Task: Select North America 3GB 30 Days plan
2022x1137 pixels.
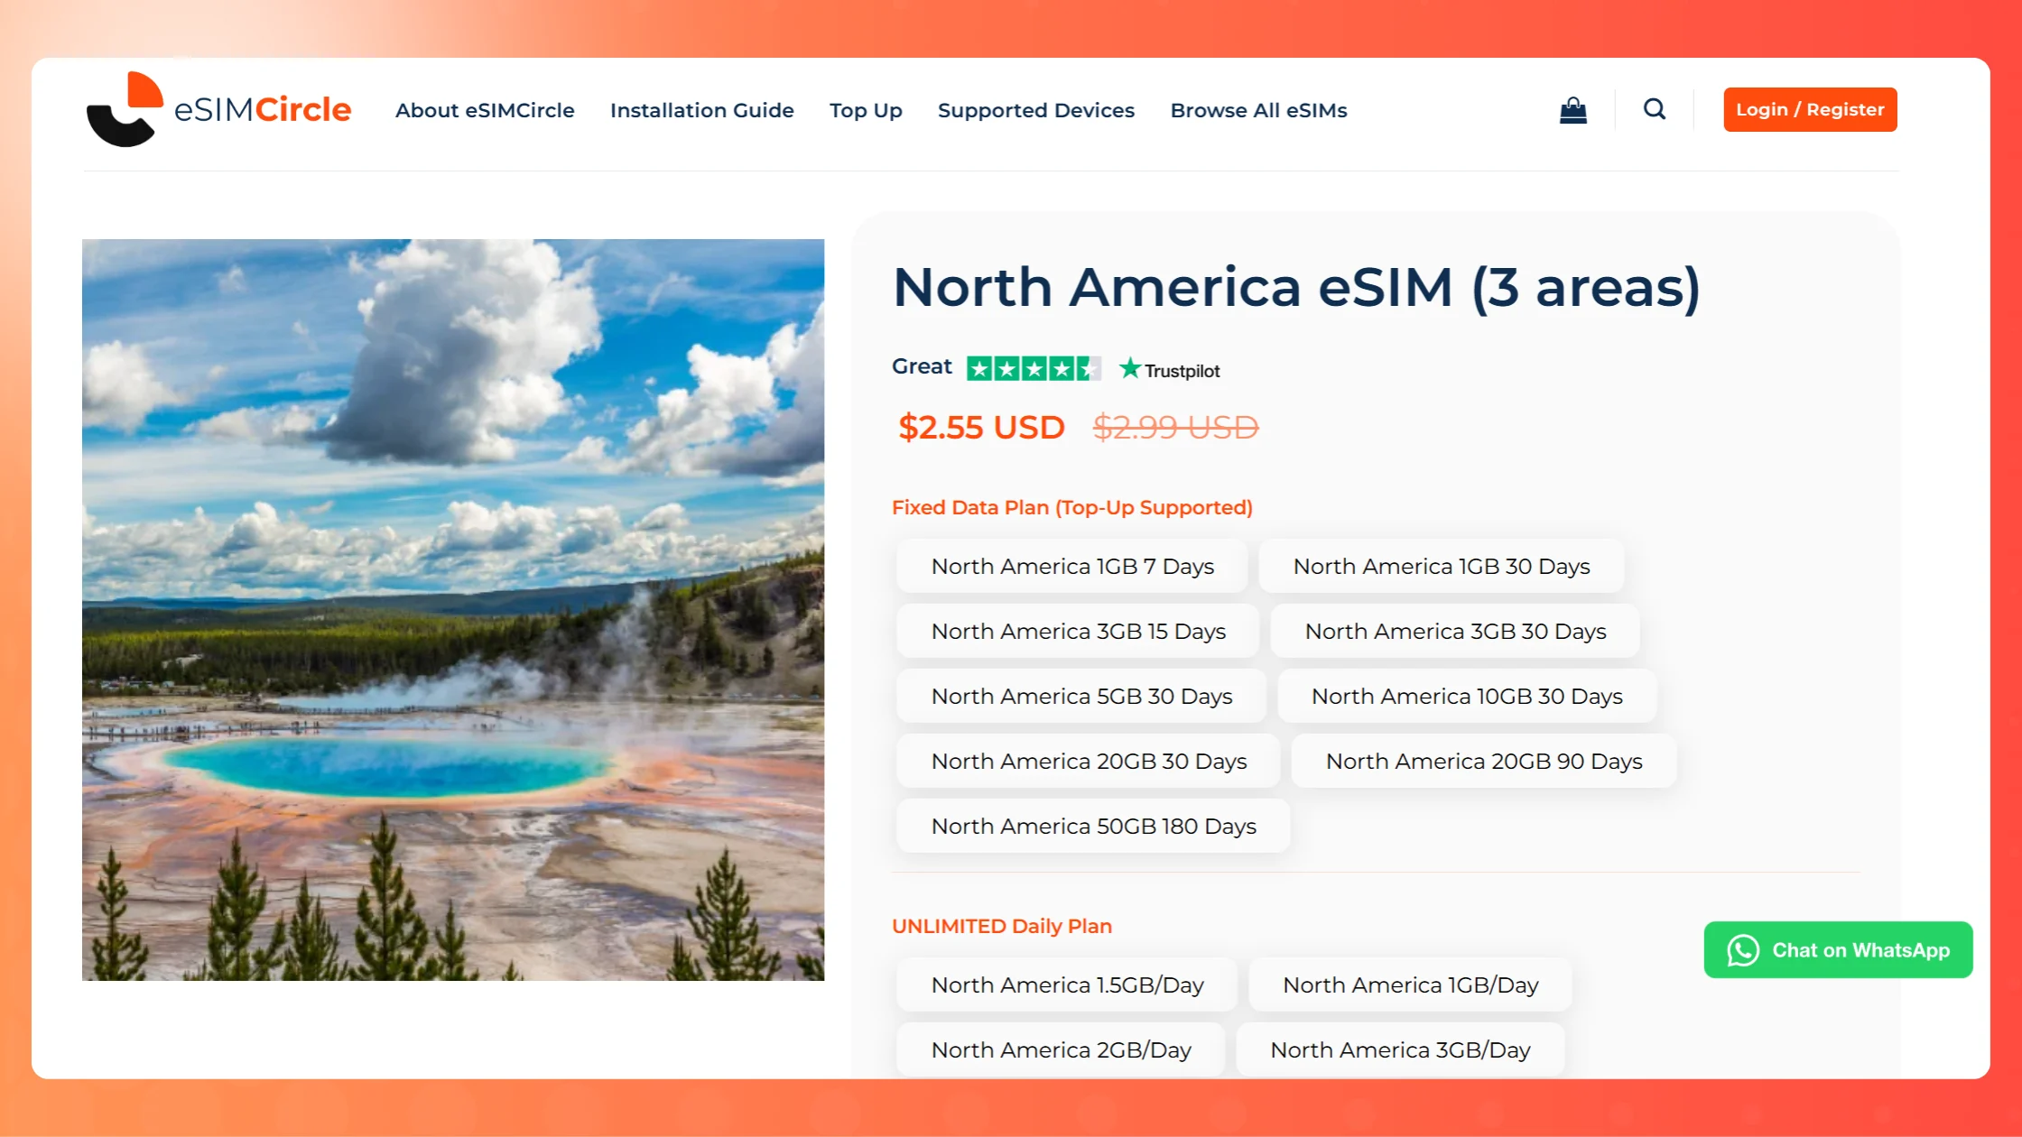Action: tap(1454, 632)
